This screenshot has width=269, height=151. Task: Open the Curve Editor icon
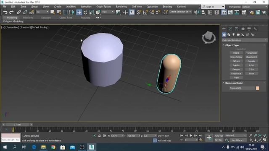click(230, 12)
